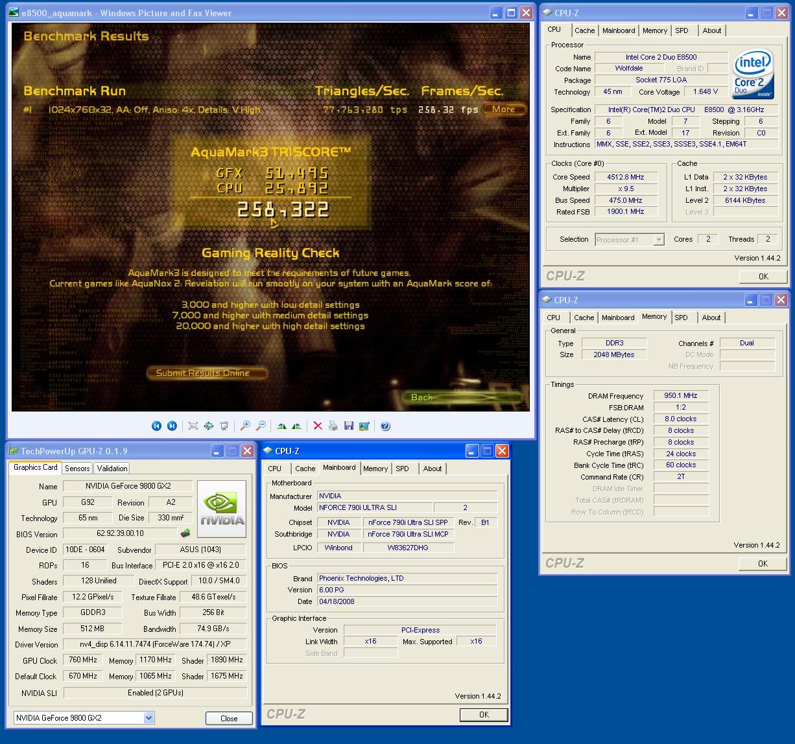Click the motherboard Model field NFORCE 790i ULTRA SLI
Viewport: 795px width, 744px height.
click(x=374, y=507)
